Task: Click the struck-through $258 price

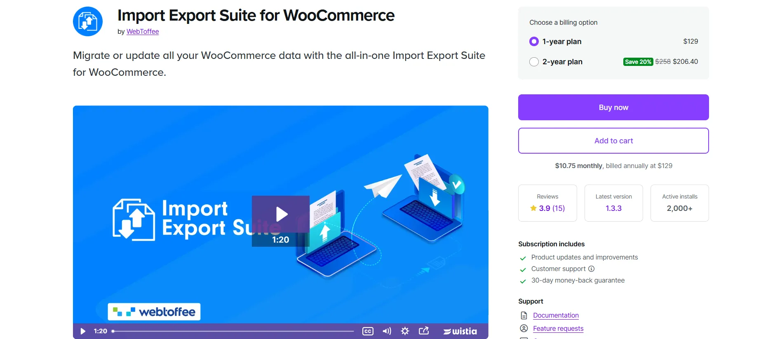Action: (x=663, y=61)
